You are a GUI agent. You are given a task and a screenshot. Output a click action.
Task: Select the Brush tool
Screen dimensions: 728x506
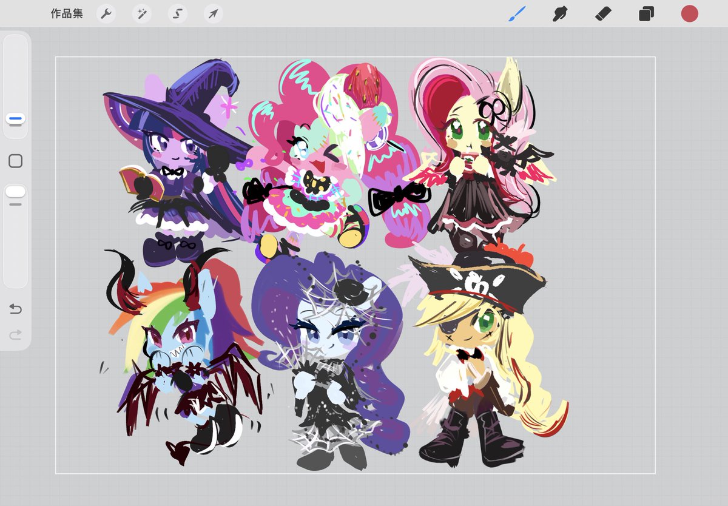[517, 13]
